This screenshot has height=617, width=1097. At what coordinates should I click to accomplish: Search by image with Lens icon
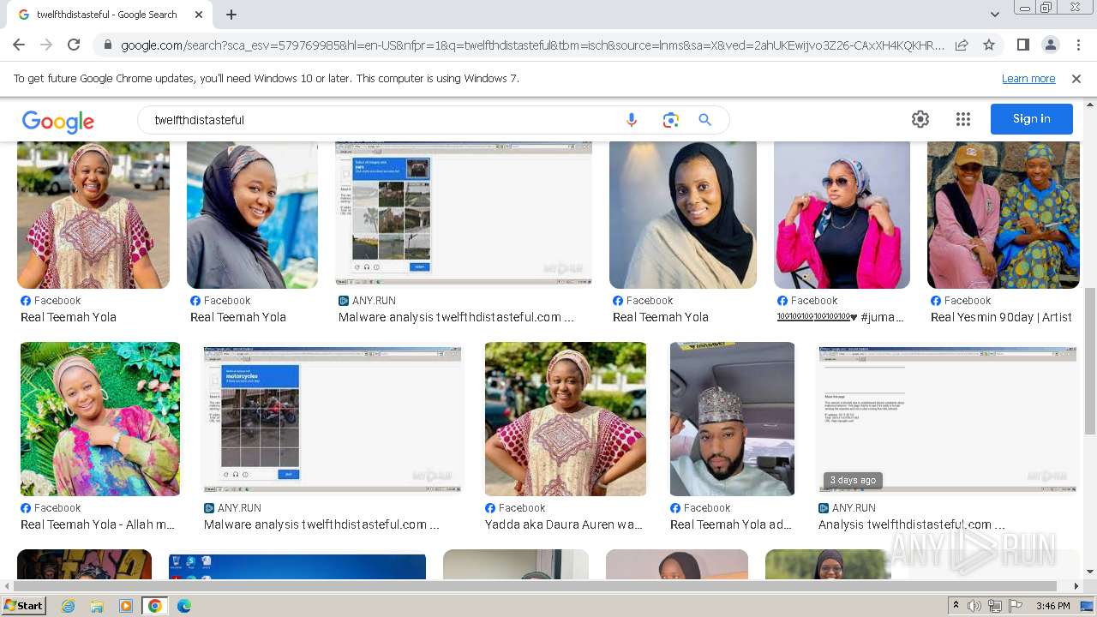pyautogui.click(x=670, y=120)
